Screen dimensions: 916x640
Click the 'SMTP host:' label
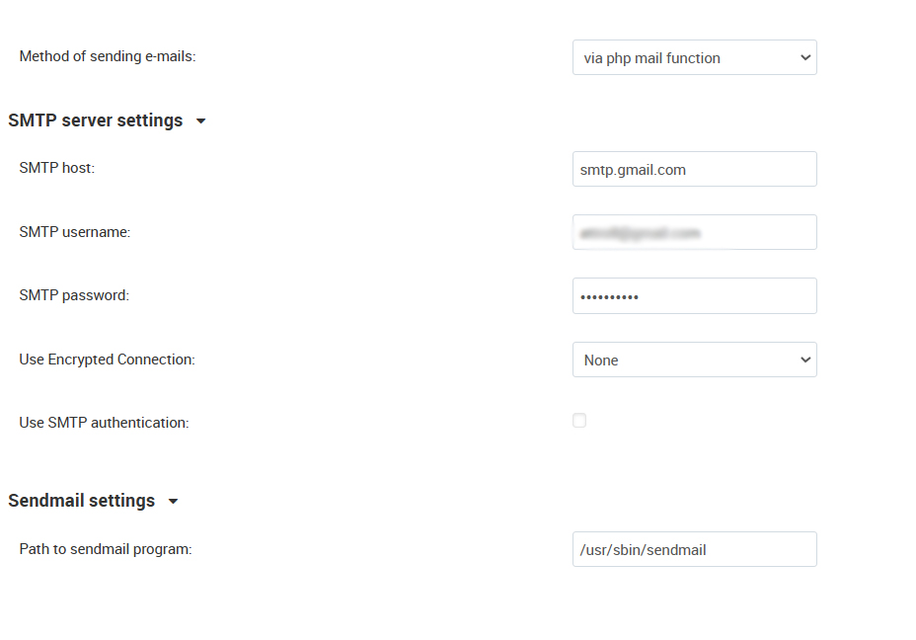point(56,168)
